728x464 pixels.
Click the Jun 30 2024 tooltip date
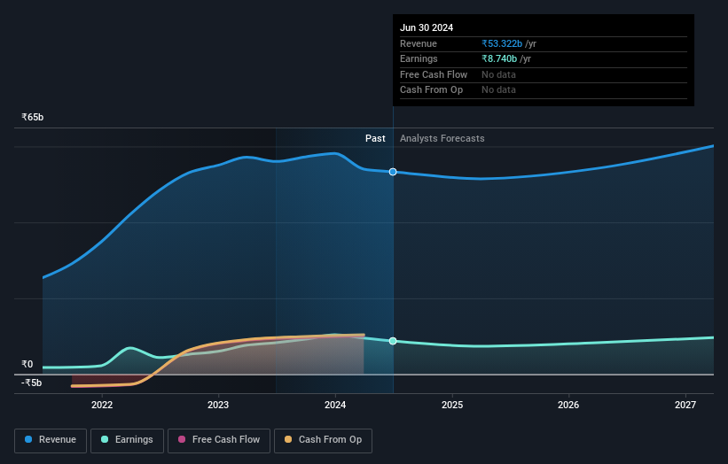(x=427, y=27)
